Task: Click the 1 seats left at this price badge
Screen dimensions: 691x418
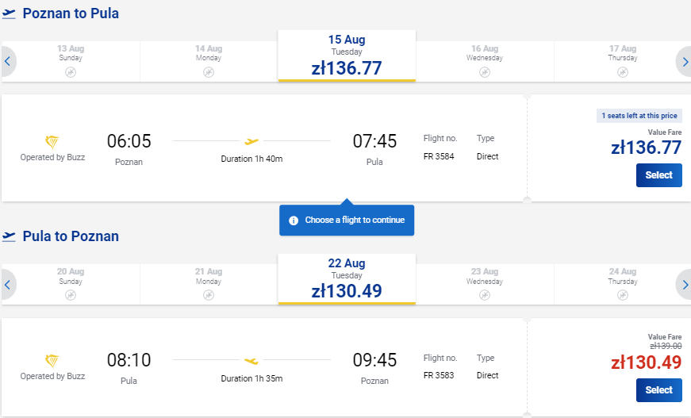Action: coord(639,116)
